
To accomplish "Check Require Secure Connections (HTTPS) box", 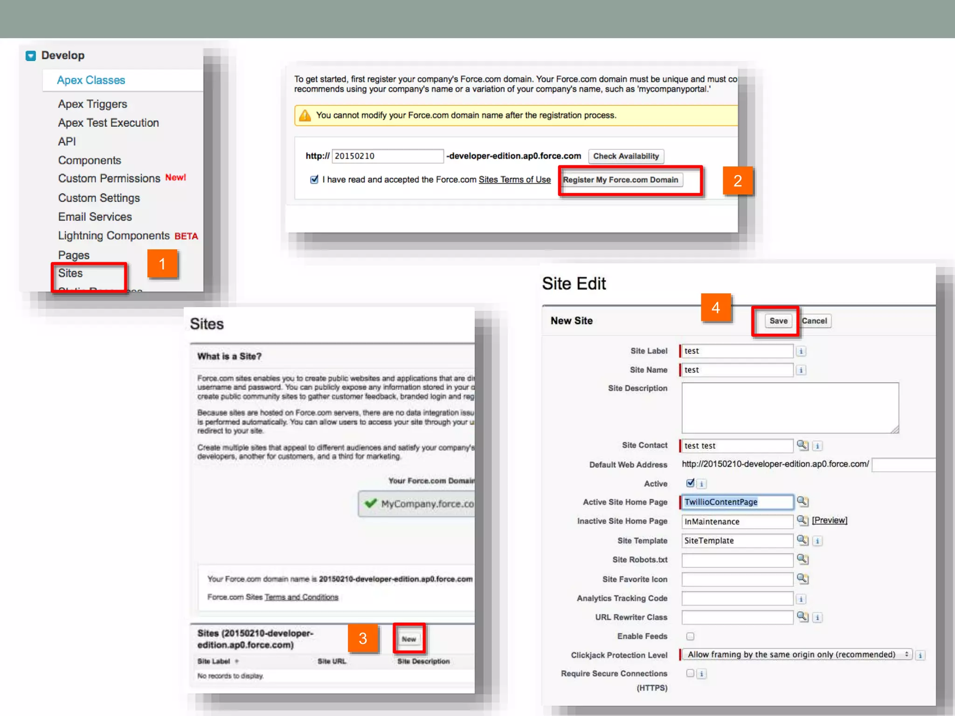I will tap(690, 673).
